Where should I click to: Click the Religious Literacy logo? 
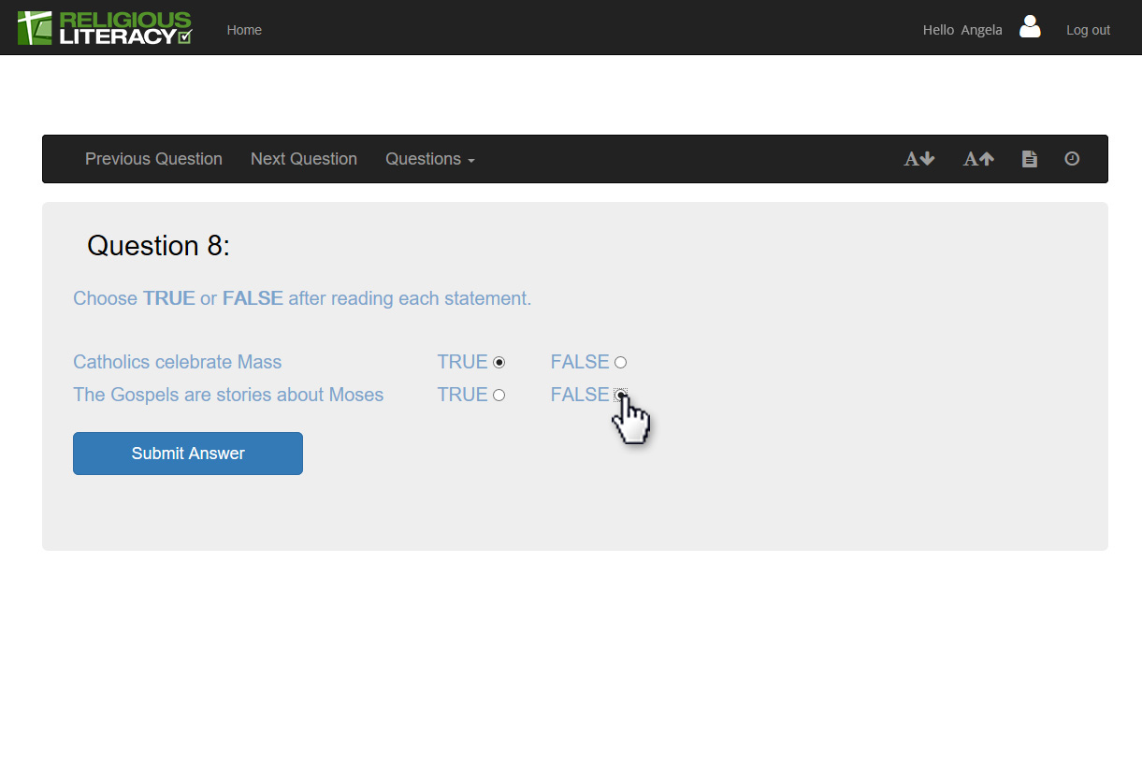(x=105, y=28)
